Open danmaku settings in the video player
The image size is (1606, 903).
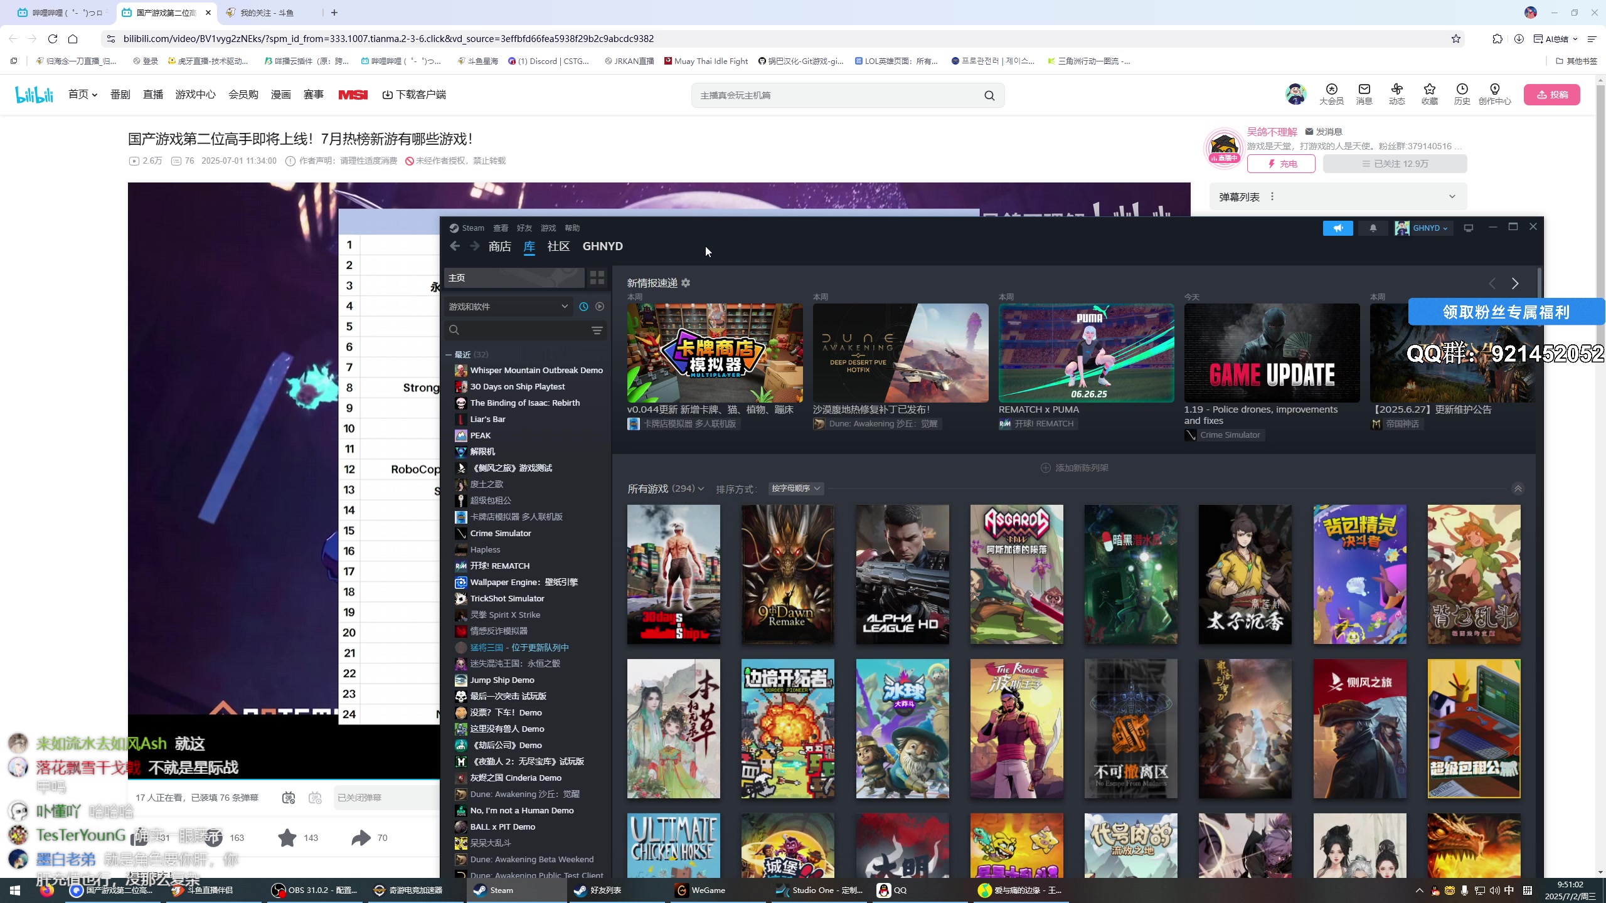[x=315, y=798]
